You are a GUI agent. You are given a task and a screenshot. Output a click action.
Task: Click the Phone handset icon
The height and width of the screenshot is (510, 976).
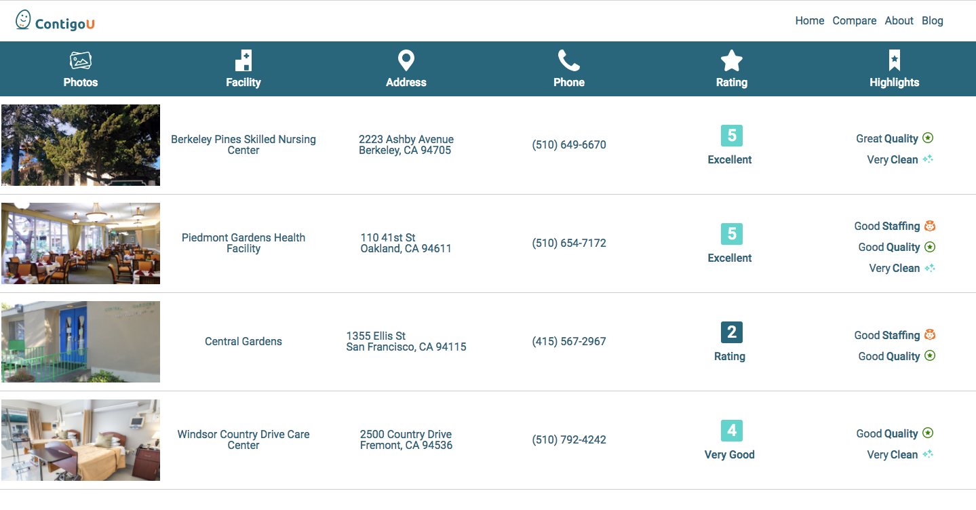[x=569, y=60]
